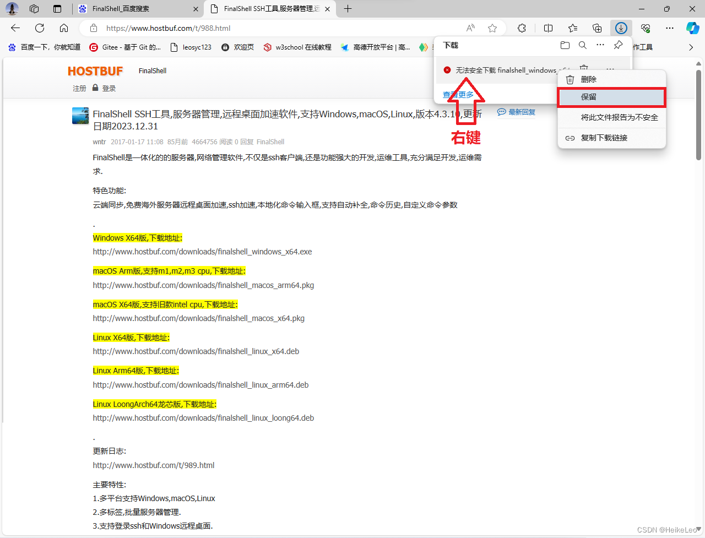Click finalshell_linux_arm64.deb download URL
The width and height of the screenshot is (705, 538).
(200, 385)
